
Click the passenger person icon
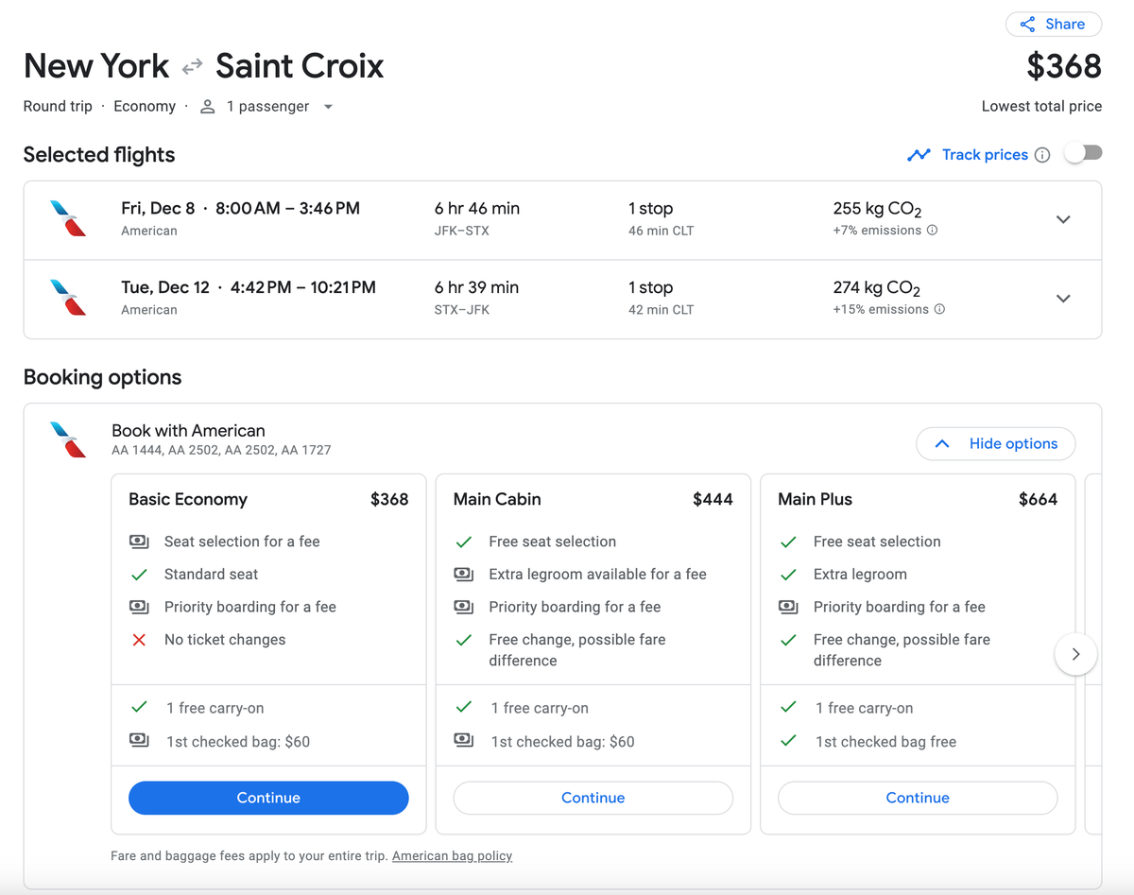pos(206,106)
